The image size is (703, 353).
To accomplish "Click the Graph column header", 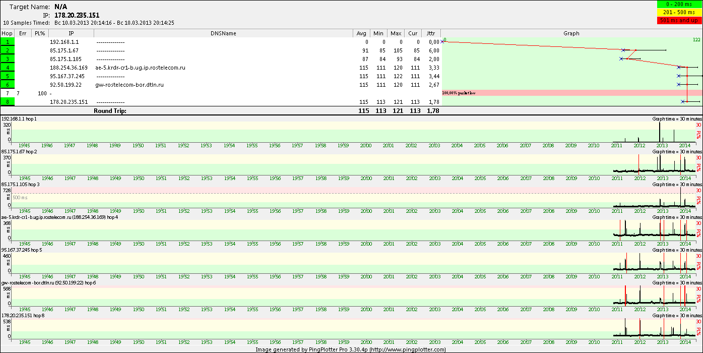I will point(571,33).
